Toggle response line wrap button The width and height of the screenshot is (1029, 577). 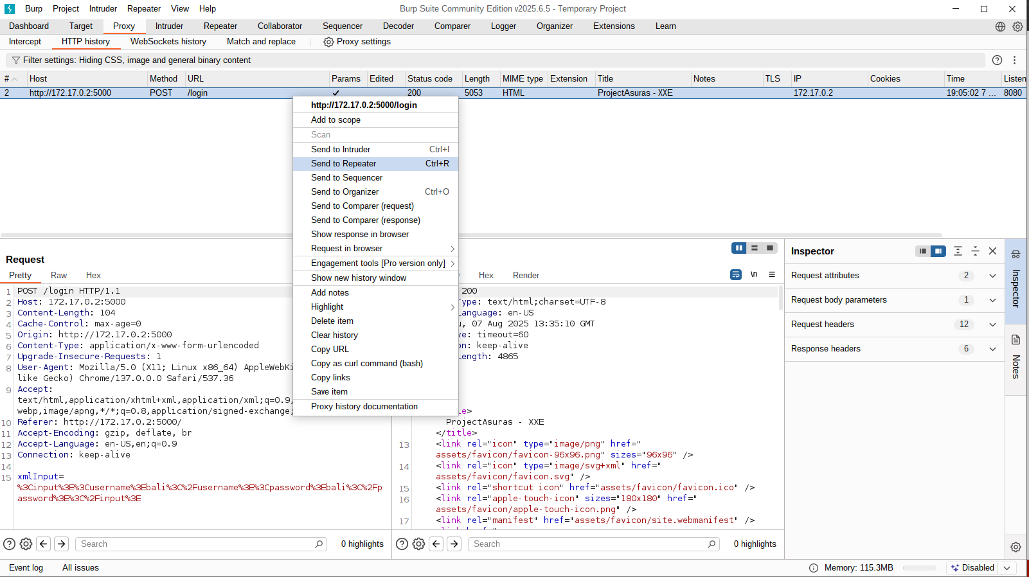(x=736, y=274)
